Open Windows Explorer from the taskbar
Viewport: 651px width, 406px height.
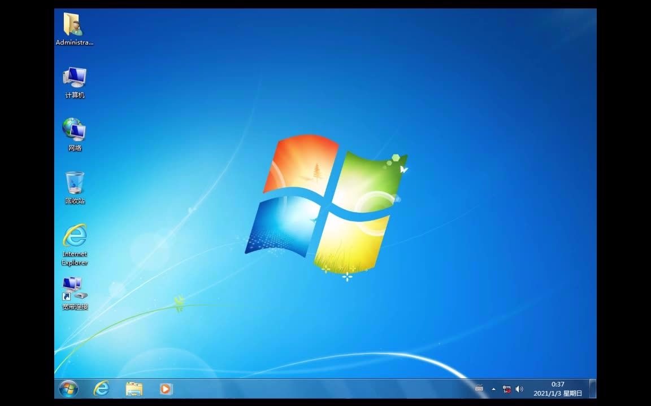134,389
